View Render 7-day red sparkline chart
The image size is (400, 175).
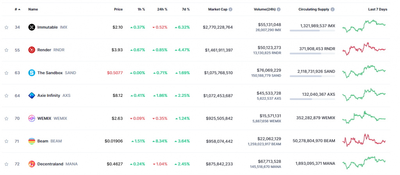364,49
